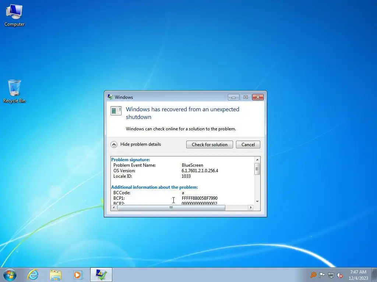Maximize the Windows recovery dialog
This screenshot has width=377, height=282.
(x=246, y=97)
